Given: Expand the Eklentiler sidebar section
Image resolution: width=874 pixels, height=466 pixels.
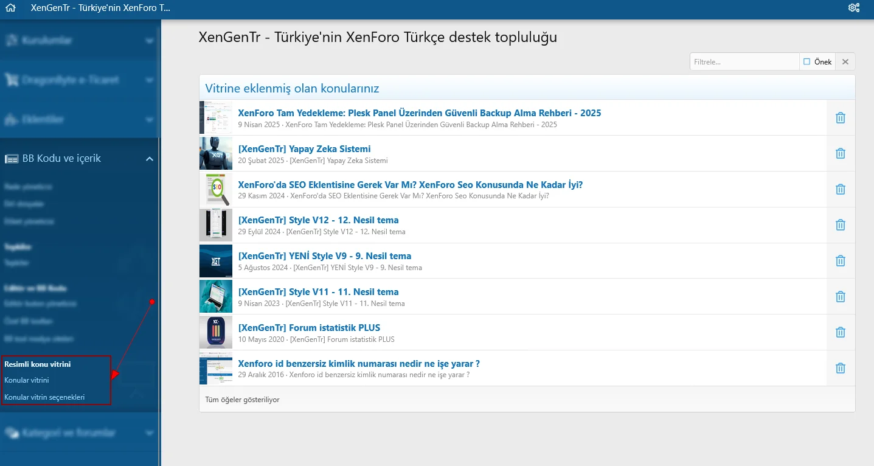Looking at the screenshot, I should (149, 120).
